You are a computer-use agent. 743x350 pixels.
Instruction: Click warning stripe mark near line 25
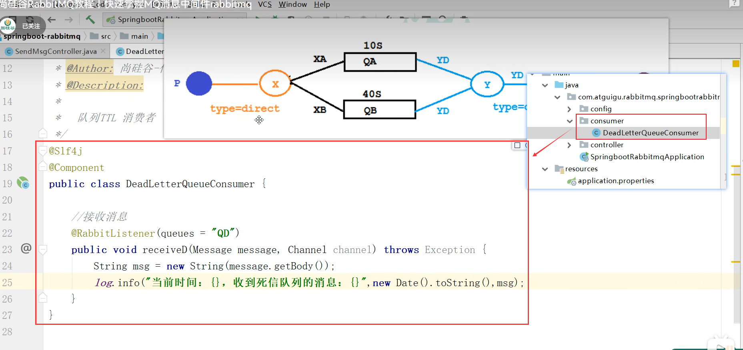click(735, 262)
